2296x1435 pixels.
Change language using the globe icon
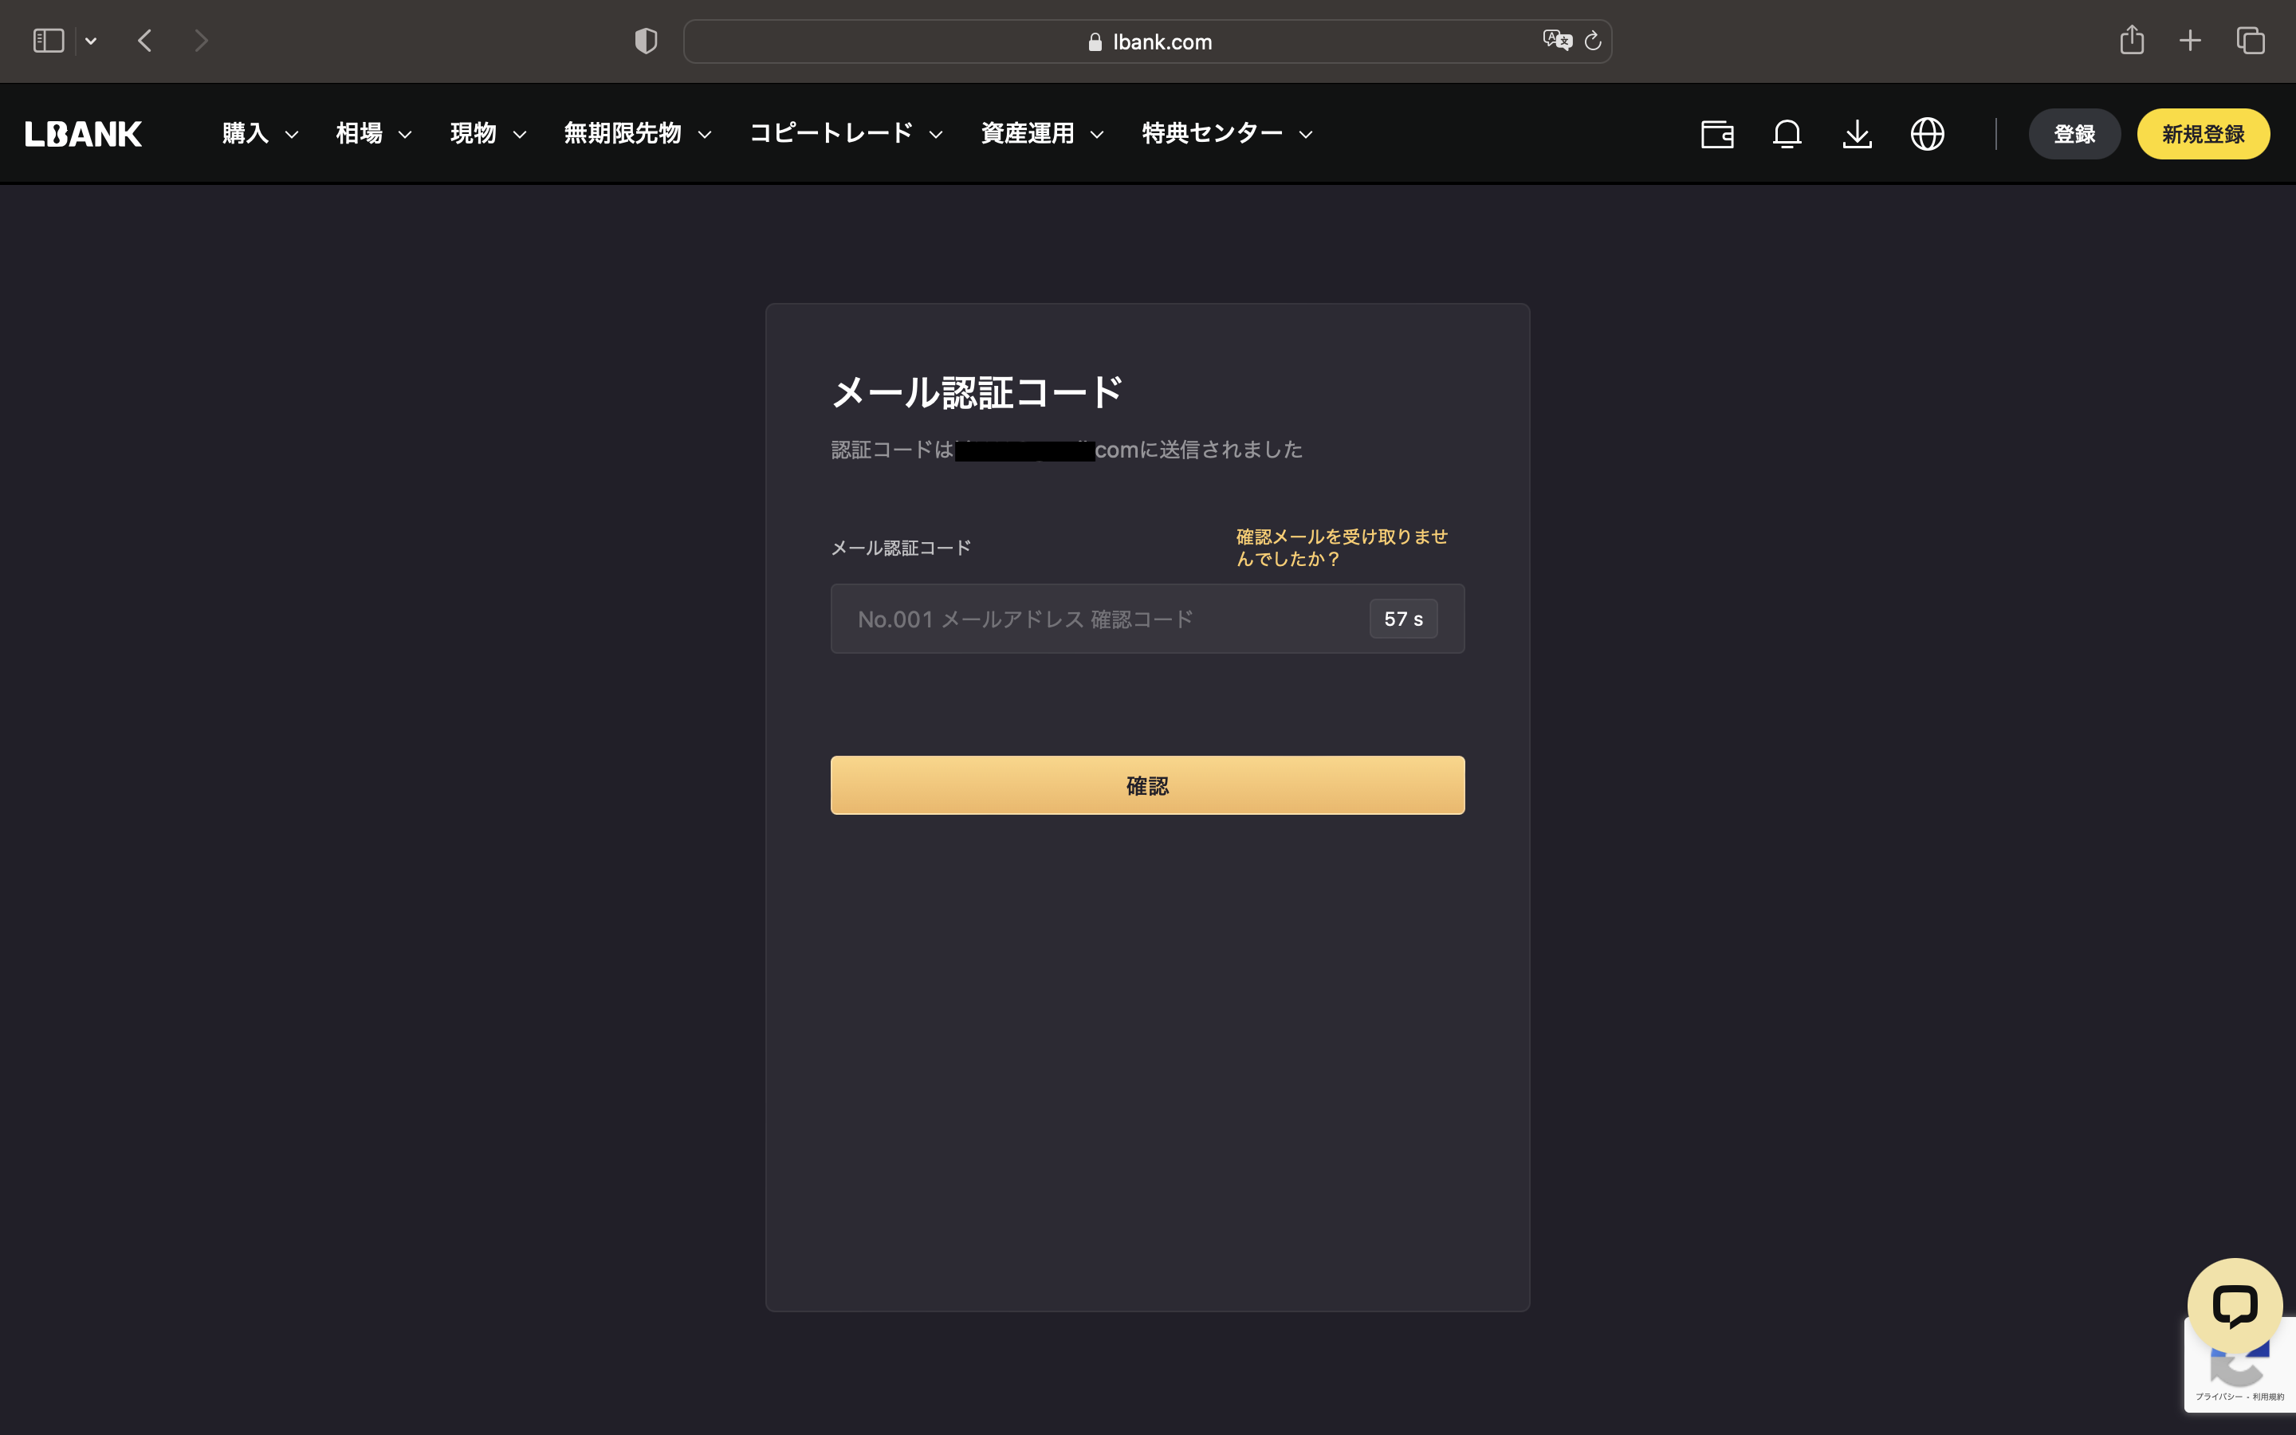(1928, 134)
